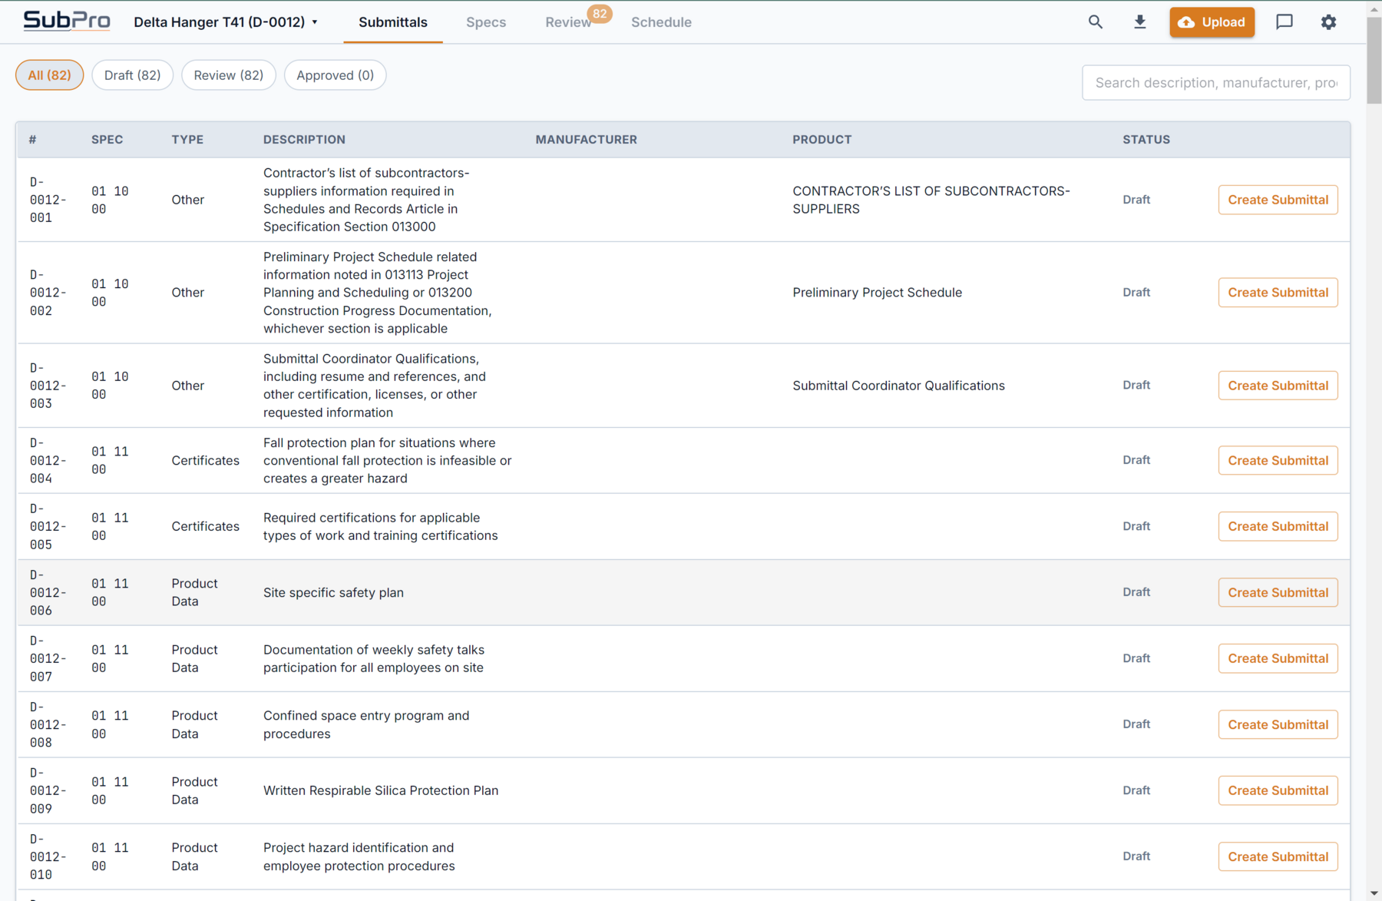This screenshot has width=1382, height=901.
Task: Click the Review tab's 82 badge
Action: [x=600, y=13]
